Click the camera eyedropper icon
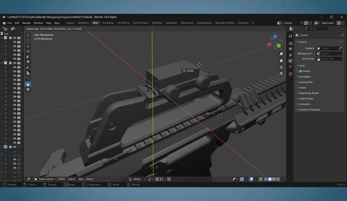Image resolution: width=347 pixels, height=201 pixels. (340, 48)
